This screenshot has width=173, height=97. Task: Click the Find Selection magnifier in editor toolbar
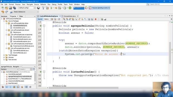(64, 19)
